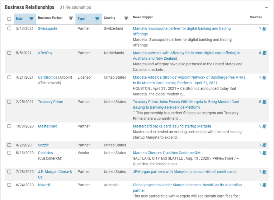Open the Date column filter

[31, 19]
